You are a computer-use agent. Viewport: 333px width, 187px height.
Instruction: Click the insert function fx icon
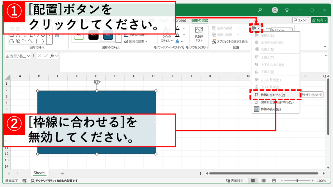[52, 56]
